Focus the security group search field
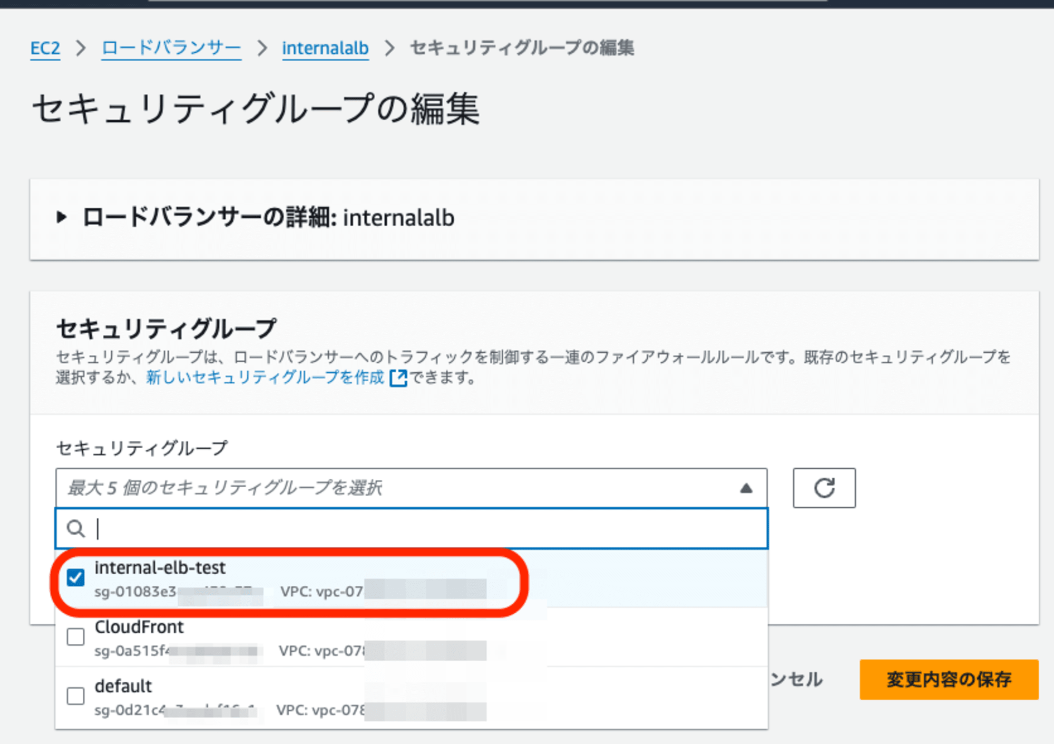 412,528
